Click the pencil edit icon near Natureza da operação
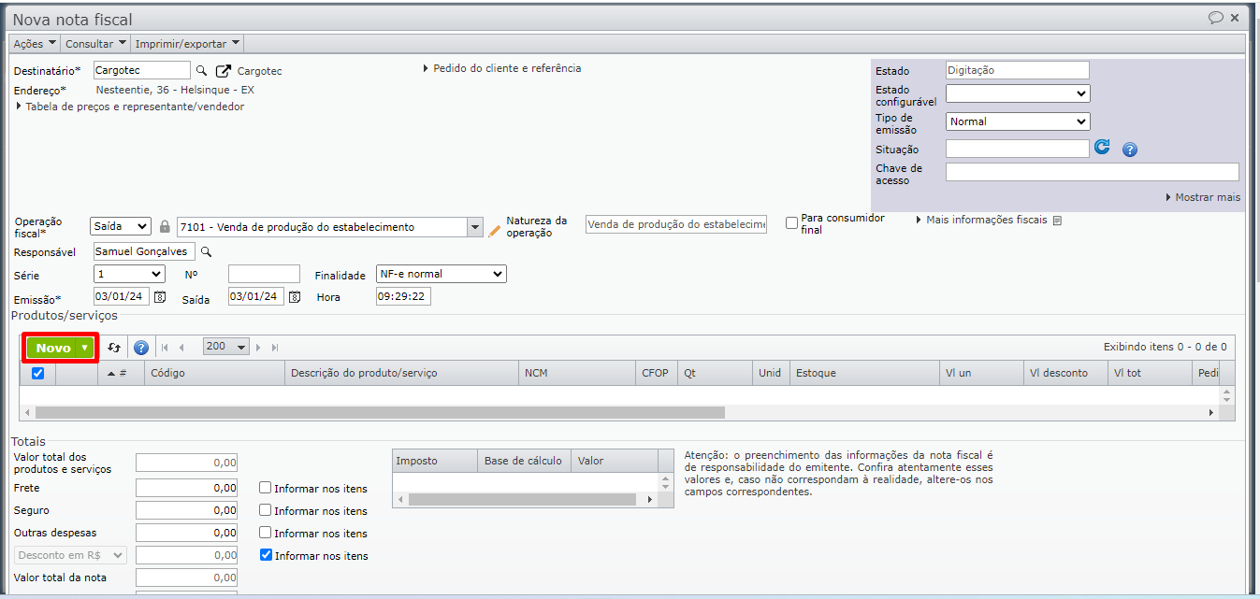 [495, 230]
